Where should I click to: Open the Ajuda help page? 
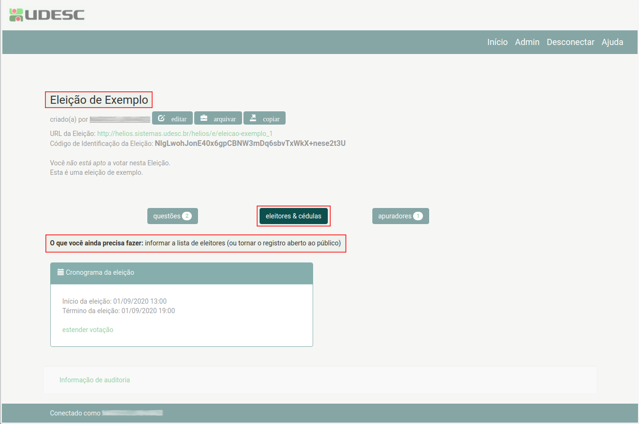coord(612,42)
